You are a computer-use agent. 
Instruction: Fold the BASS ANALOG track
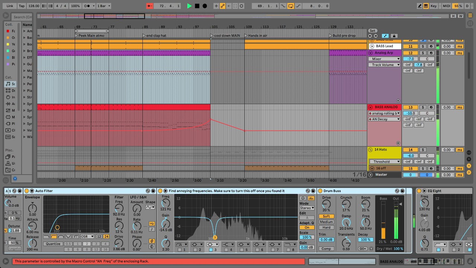(370, 107)
